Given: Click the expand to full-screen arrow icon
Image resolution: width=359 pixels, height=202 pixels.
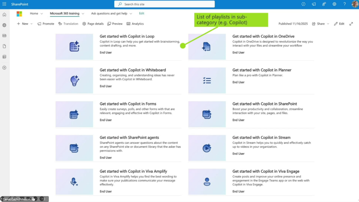Looking at the screenshot, I should tap(351, 24).
